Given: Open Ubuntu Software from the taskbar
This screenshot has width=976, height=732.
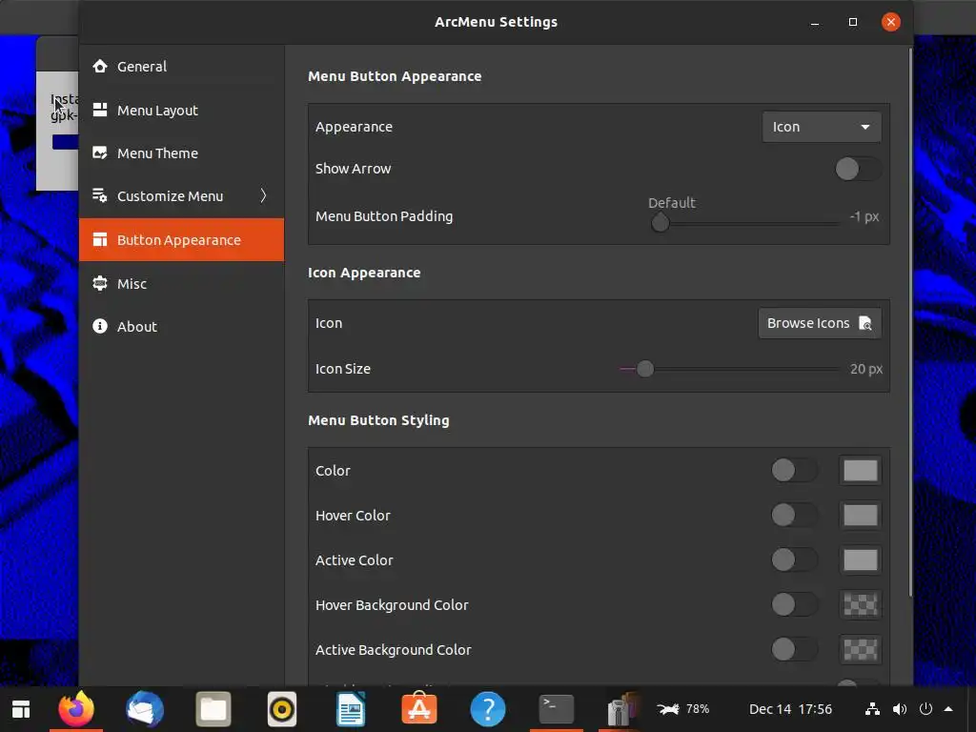Looking at the screenshot, I should [419, 708].
